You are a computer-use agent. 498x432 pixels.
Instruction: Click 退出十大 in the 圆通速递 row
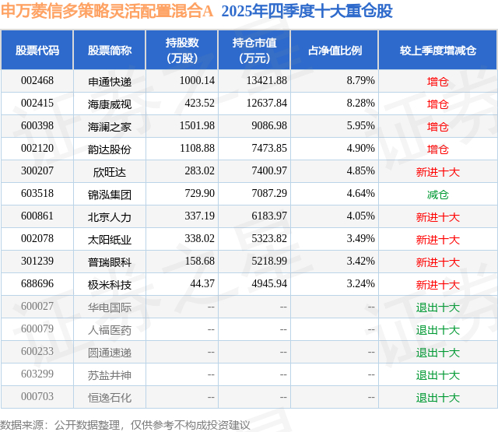pos(438,353)
